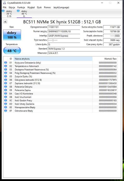Open the Pomoc menu
The height and width of the screenshot is (181, 124).
click(47, 8)
